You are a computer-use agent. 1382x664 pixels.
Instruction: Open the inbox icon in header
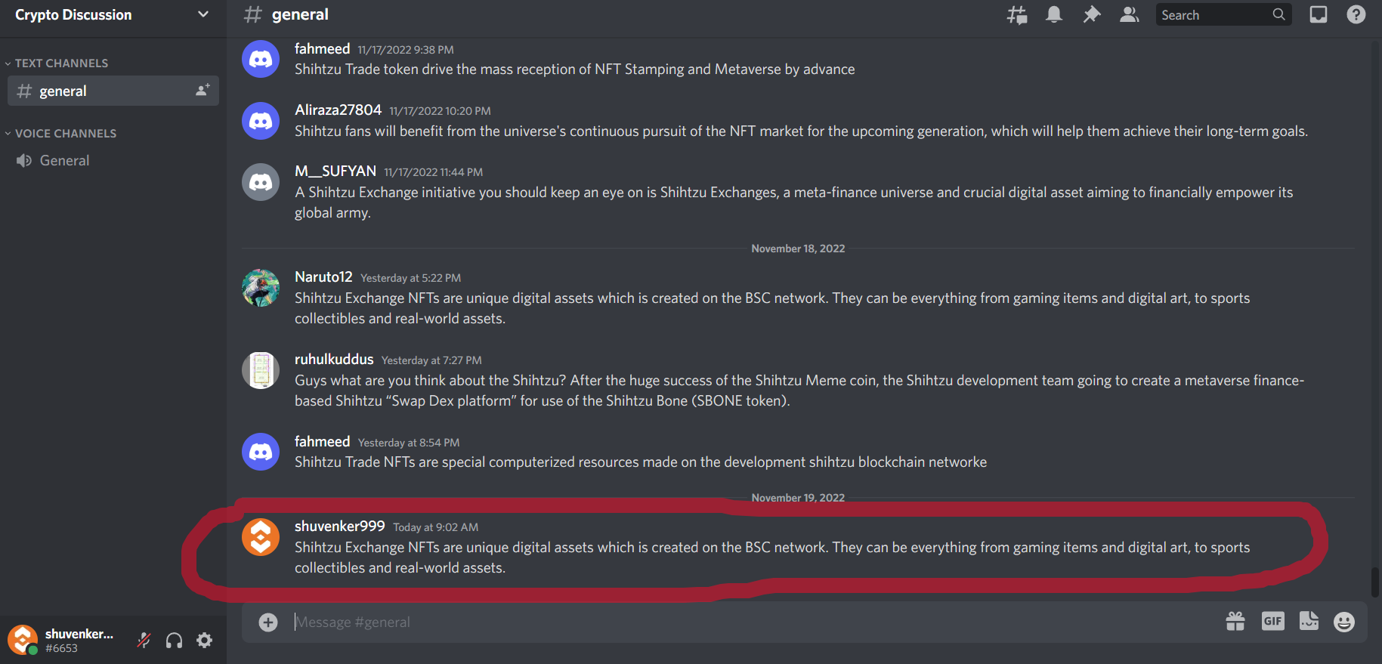(1319, 14)
